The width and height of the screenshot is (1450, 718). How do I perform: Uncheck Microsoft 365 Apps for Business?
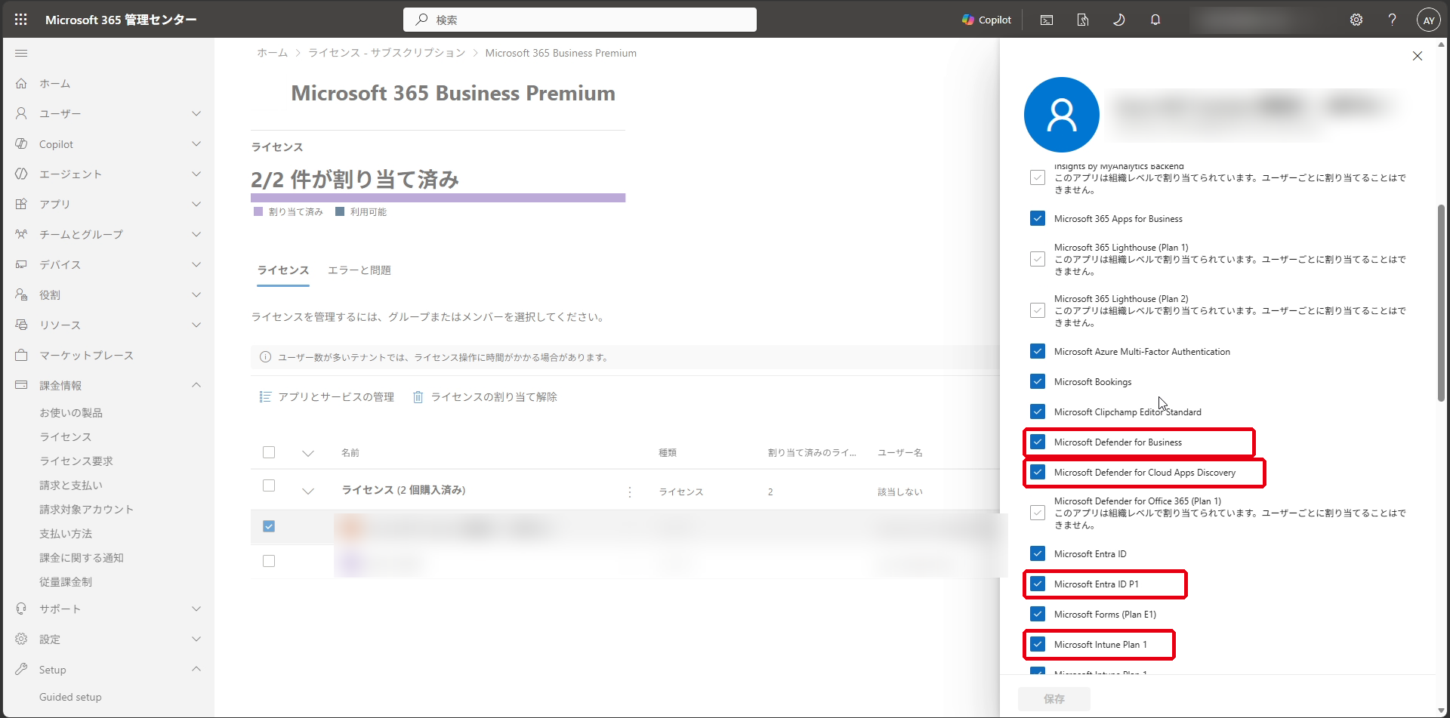point(1038,218)
